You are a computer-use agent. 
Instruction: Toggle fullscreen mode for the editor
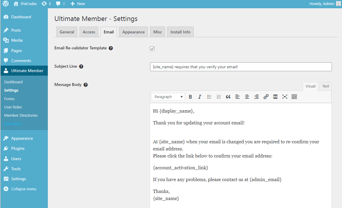point(285,97)
